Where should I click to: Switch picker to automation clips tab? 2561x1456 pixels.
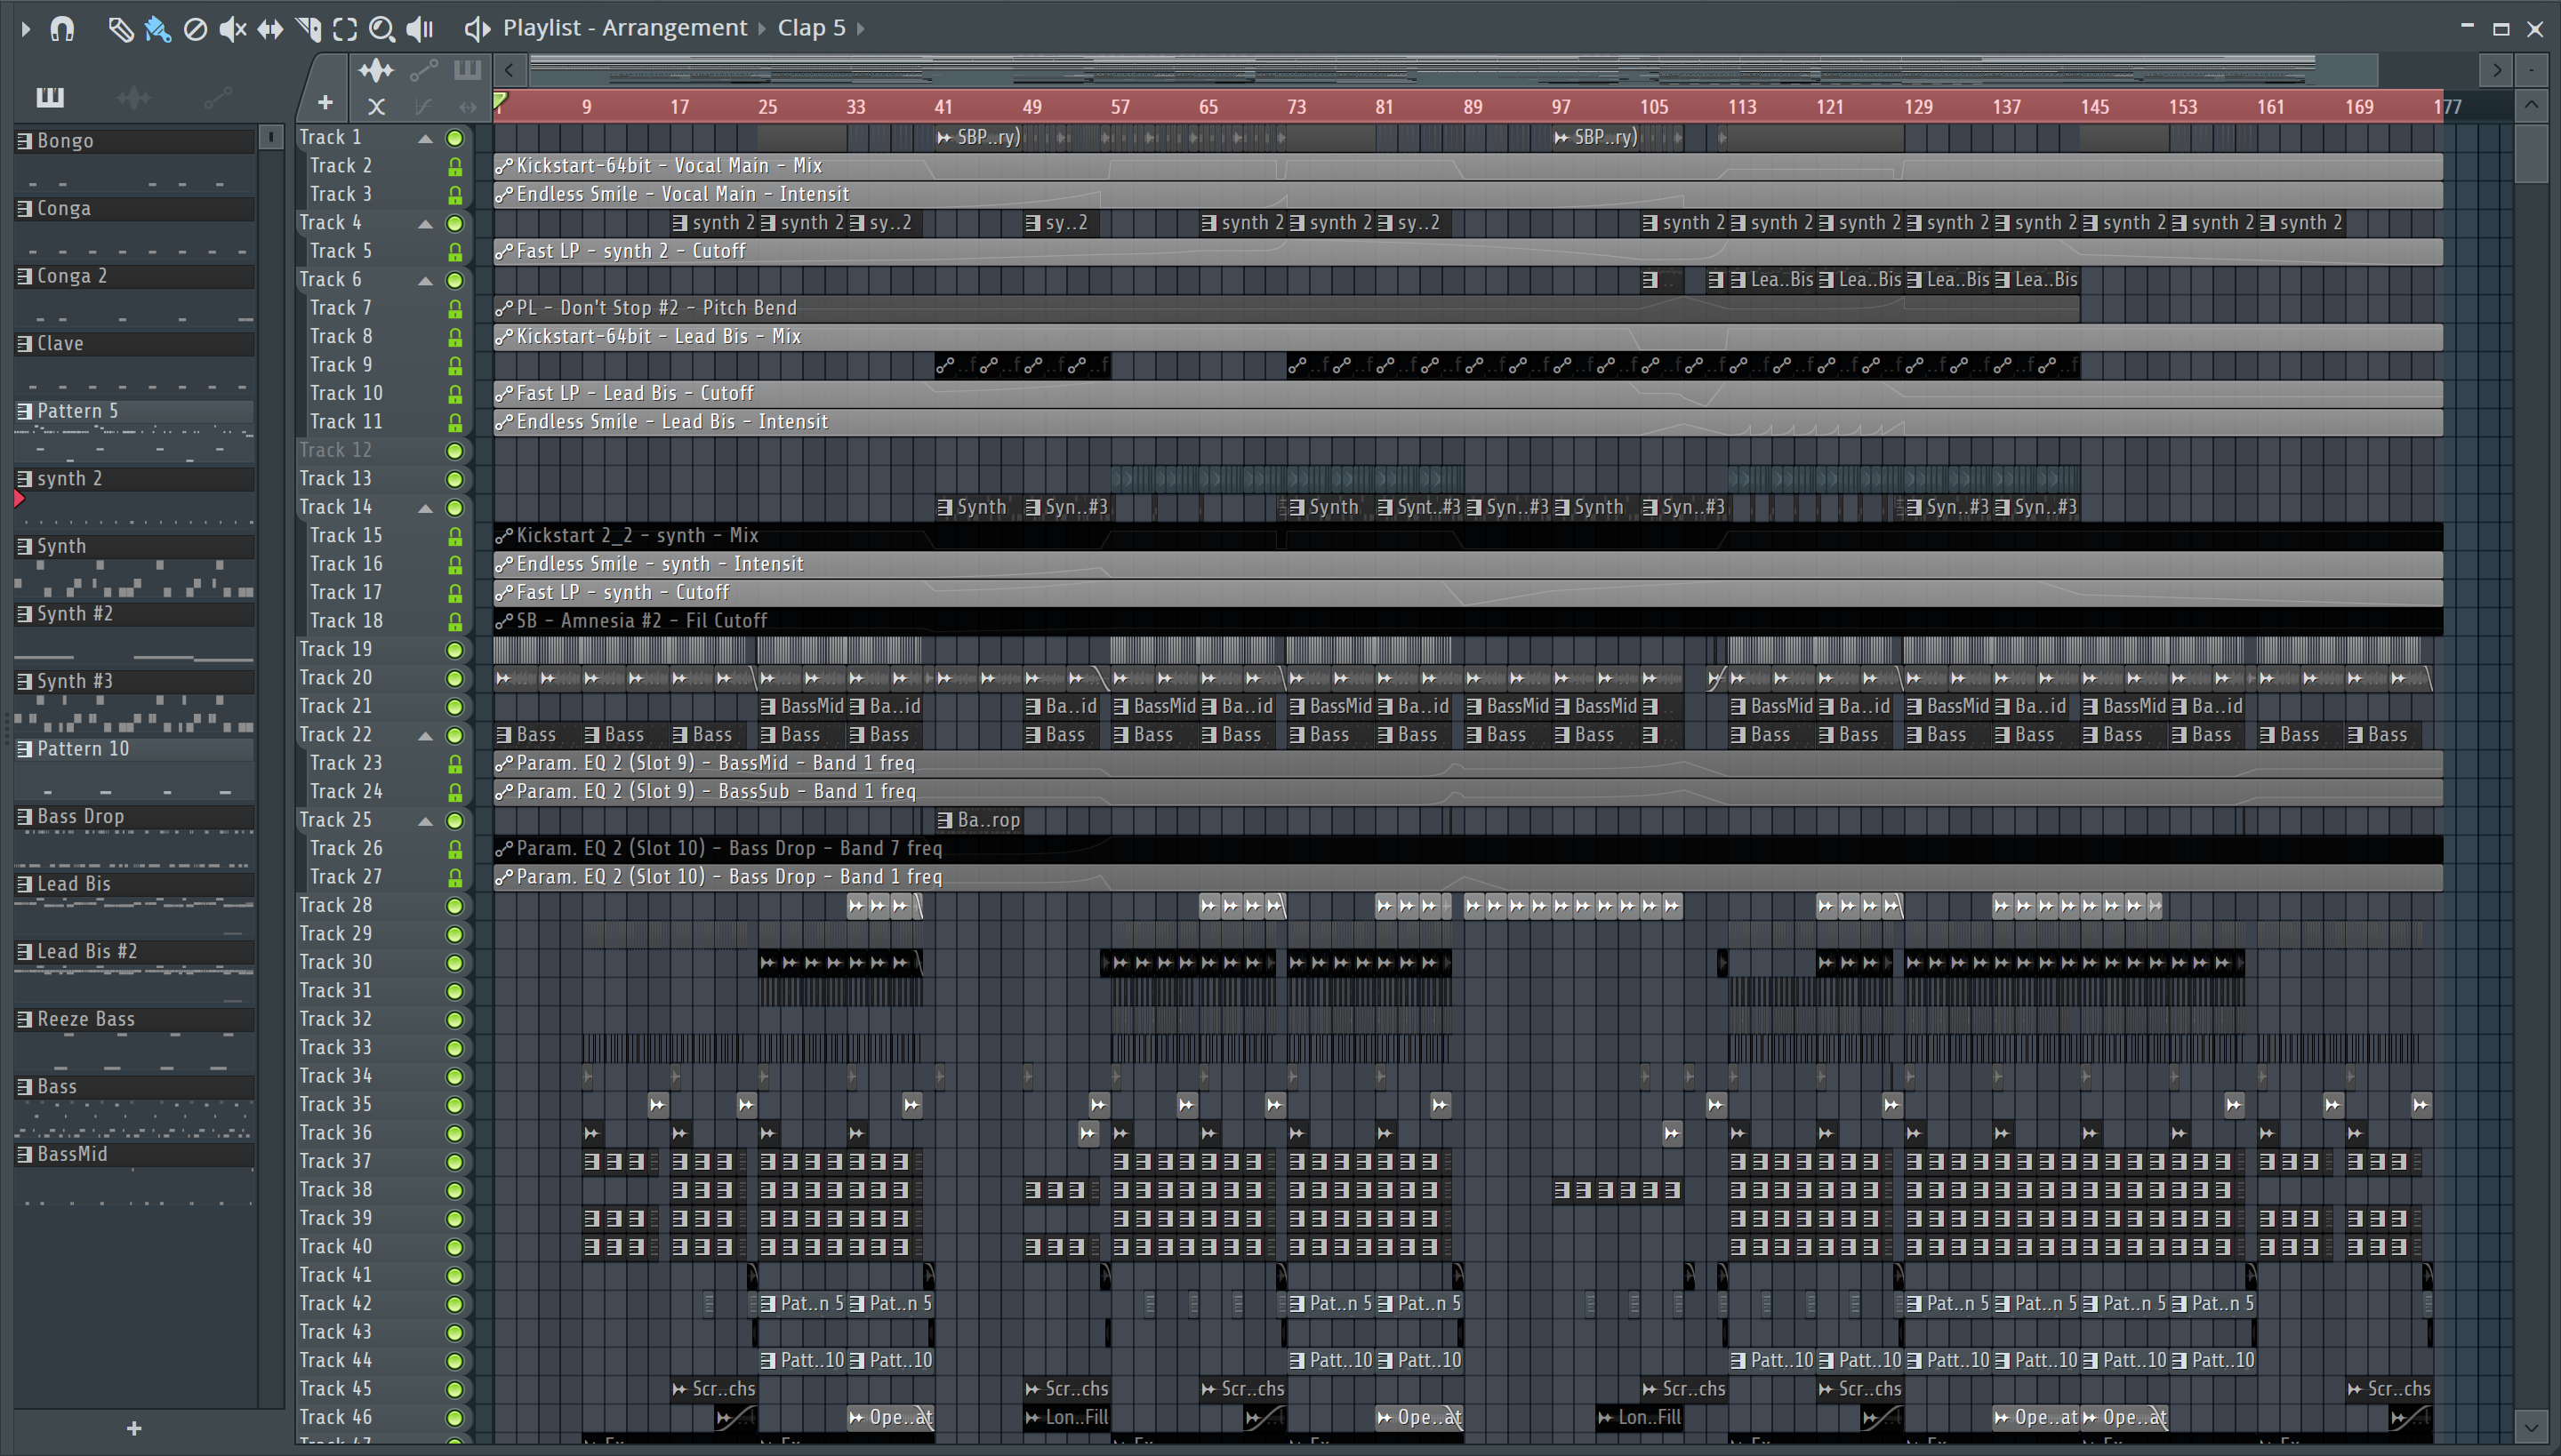[x=217, y=97]
